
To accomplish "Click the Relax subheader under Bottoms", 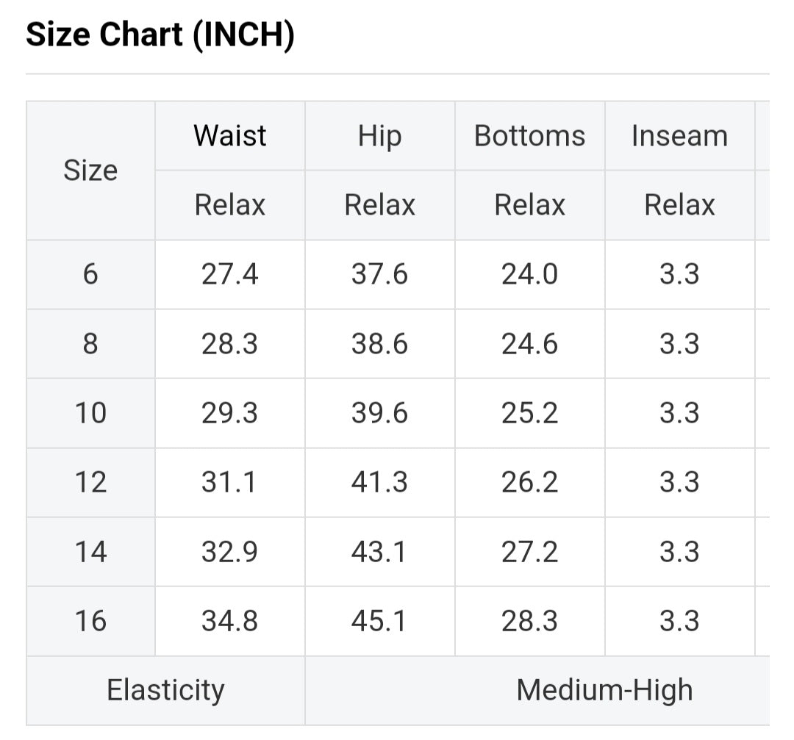I will 529,205.
